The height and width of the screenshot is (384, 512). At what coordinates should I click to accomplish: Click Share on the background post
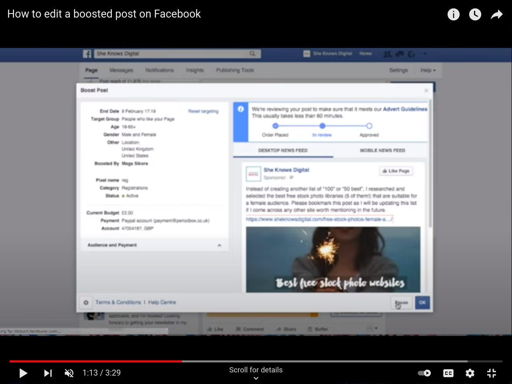click(286, 329)
